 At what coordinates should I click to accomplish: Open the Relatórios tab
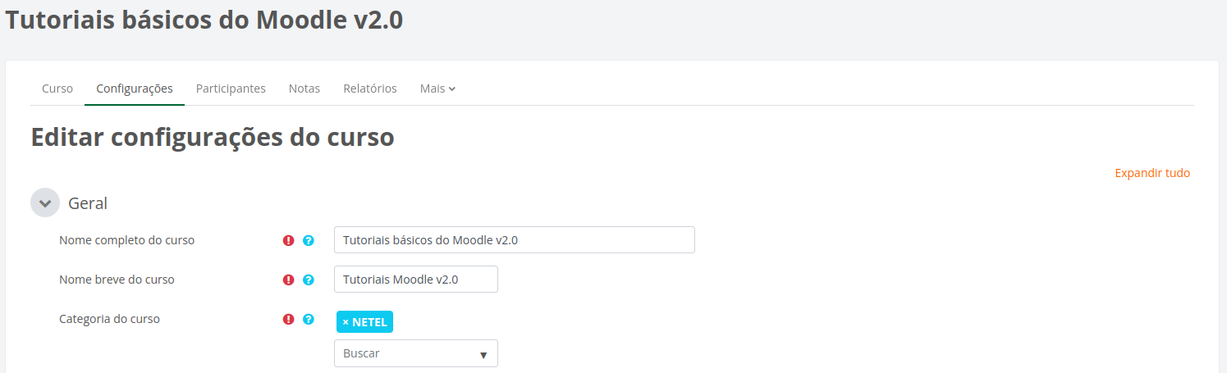(x=370, y=89)
